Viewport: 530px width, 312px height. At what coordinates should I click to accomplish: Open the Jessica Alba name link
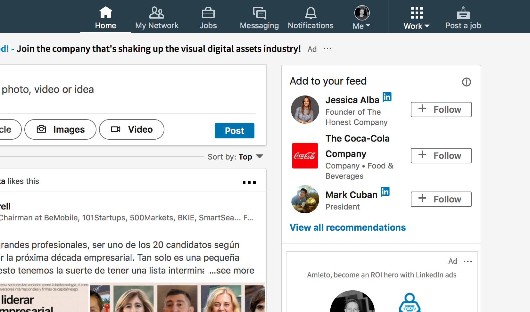coord(352,100)
